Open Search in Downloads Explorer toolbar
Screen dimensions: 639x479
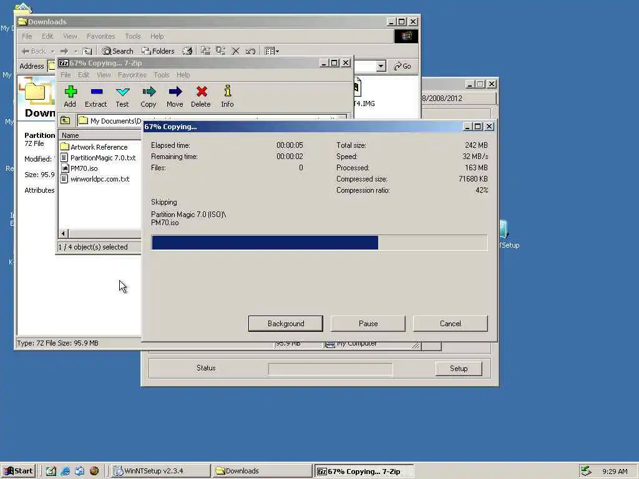click(x=117, y=51)
